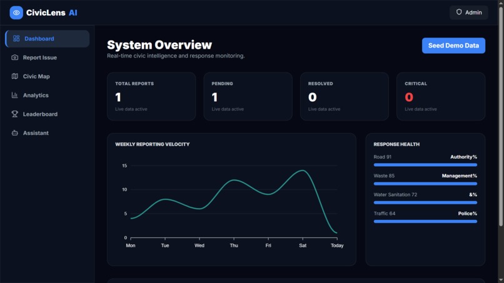Click the vertical page scrollbar

pyautogui.click(x=501, y=116)
